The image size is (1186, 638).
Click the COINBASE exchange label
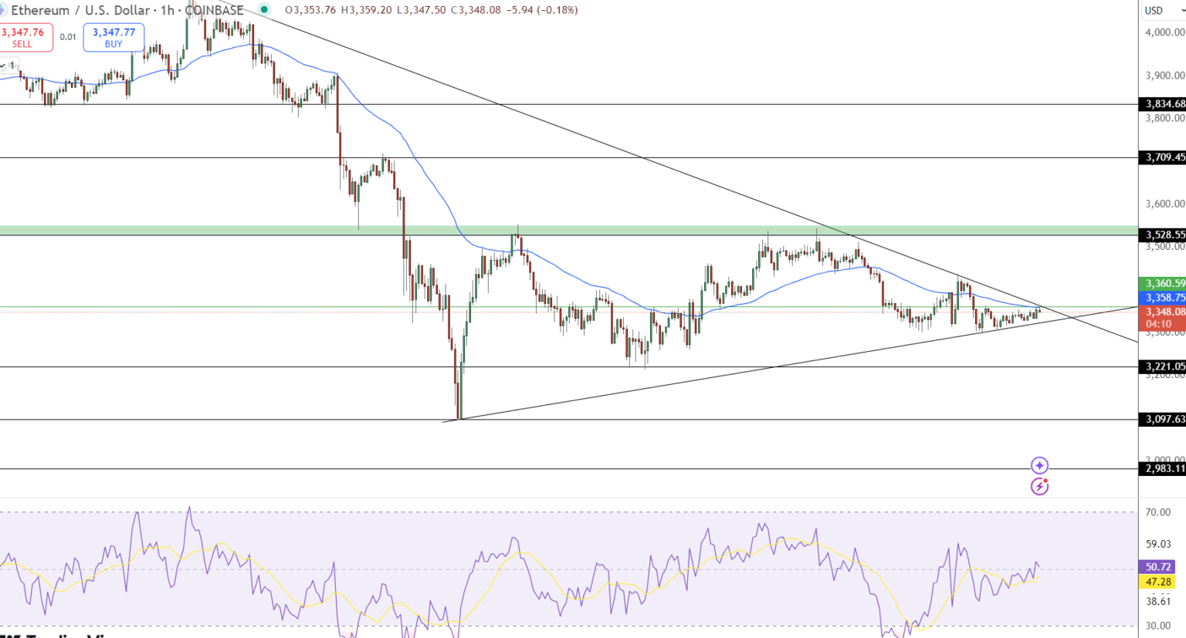click(x=216, y=10)
